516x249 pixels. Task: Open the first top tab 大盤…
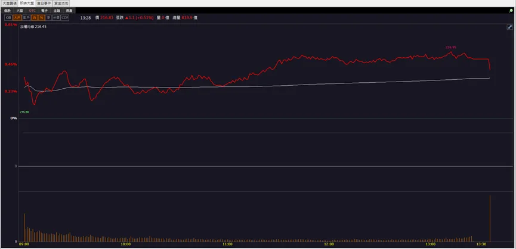(x=9, y=3)
